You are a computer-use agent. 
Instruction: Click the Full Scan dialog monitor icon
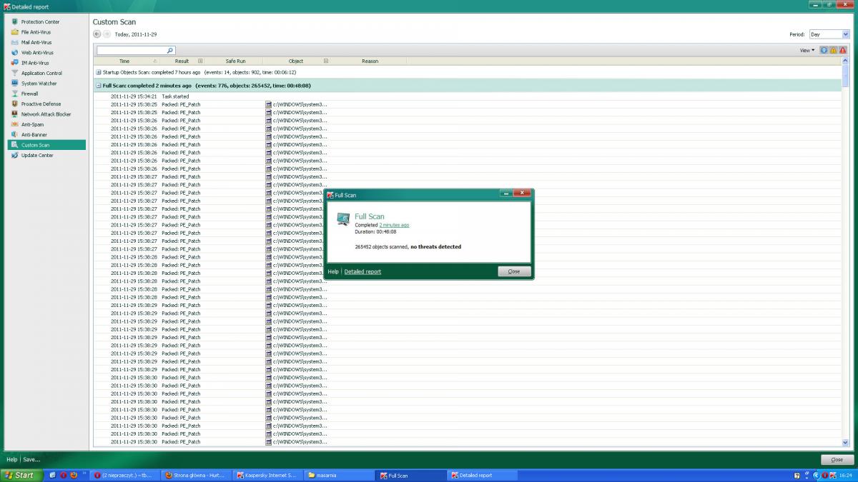[x=343, y=219]
